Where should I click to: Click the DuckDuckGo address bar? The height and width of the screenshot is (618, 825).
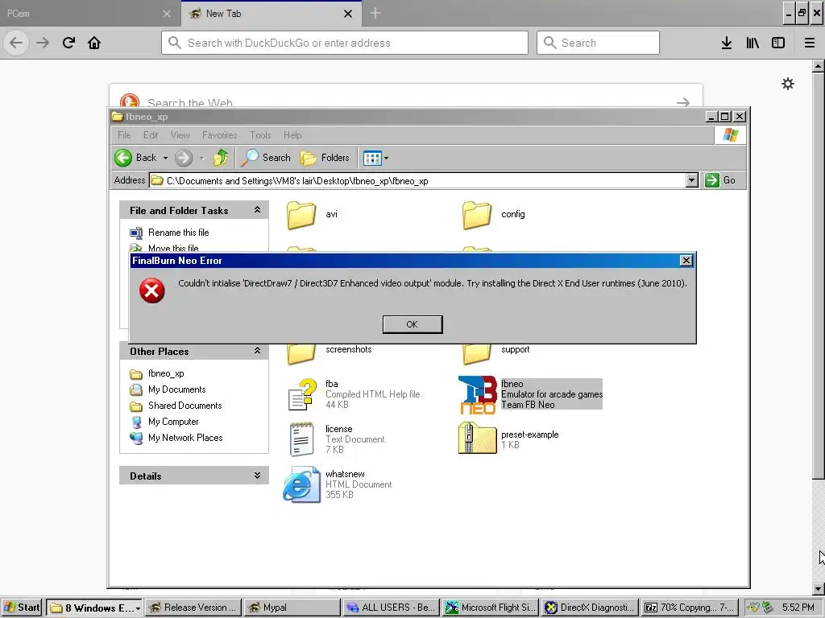coord(345,43)
